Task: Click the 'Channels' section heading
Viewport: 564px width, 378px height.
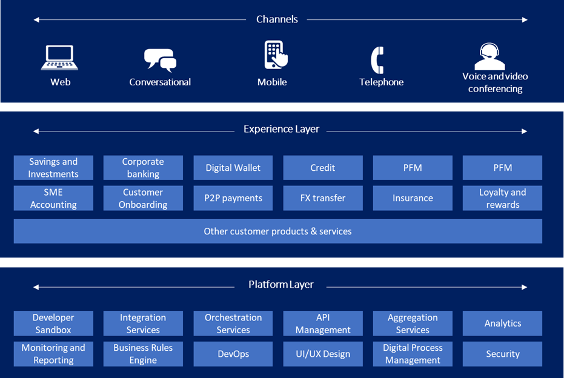Action: click(277, 19)
